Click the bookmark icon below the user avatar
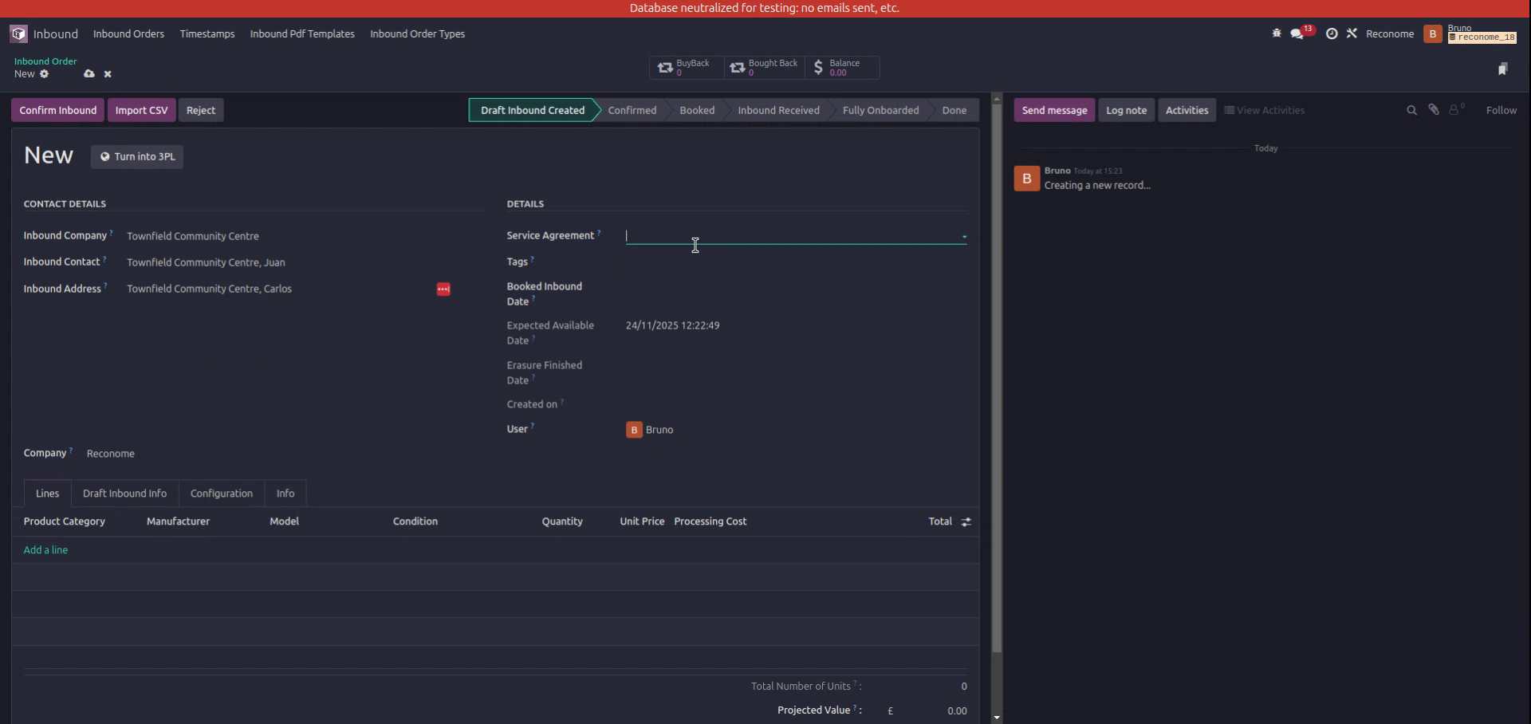The height and width of the screenshot is (724, 1531). tap(1504, 69)
